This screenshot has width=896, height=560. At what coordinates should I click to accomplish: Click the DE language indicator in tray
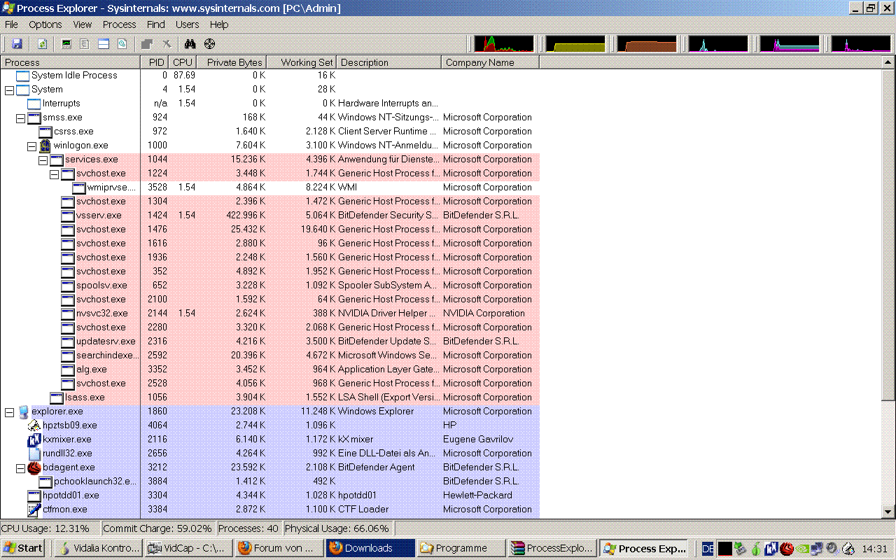(x=708, y=548)
